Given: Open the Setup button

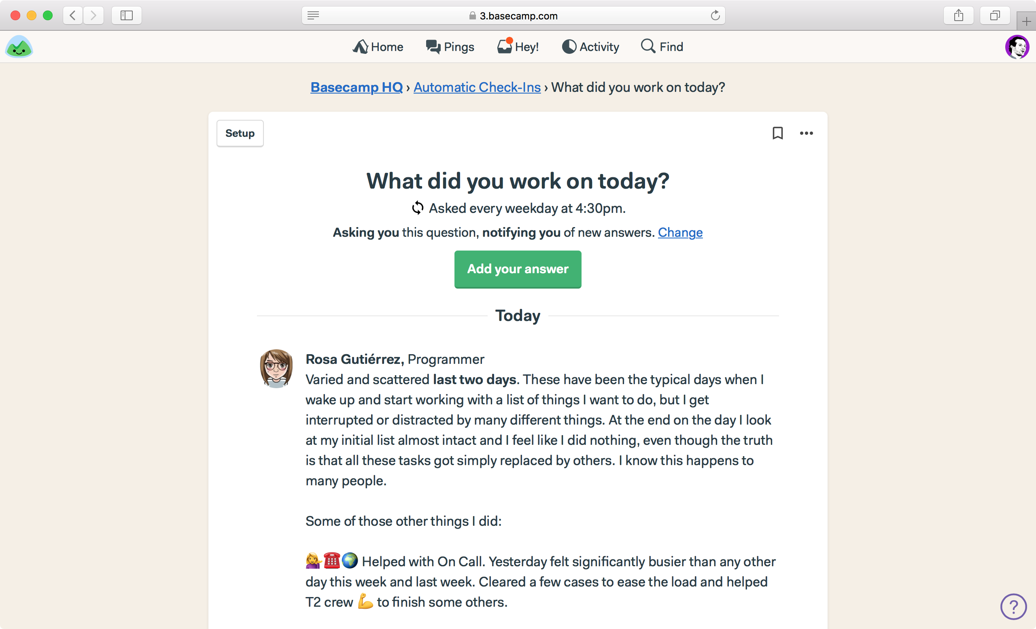Looking at the screenshot, I should 240,133.
